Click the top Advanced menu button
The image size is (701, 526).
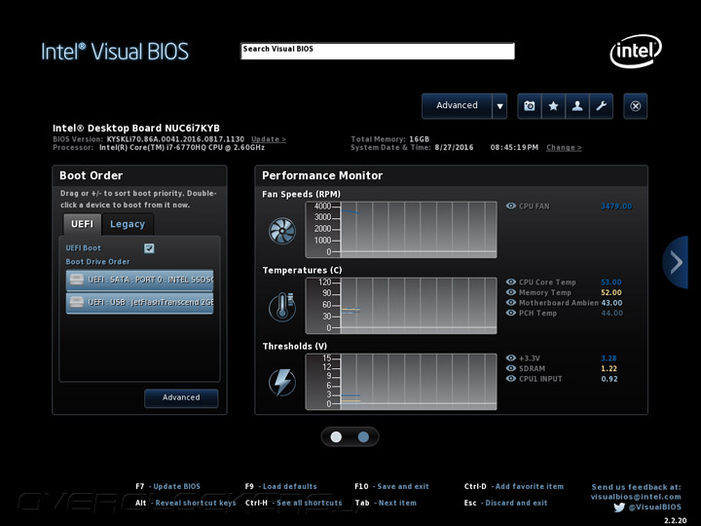pos(457,106)
